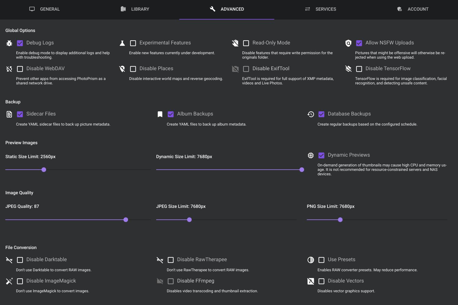Toggle the Disable TensorFlow checkbox
The image size is (458, 305).
click(x=359, y=69)
